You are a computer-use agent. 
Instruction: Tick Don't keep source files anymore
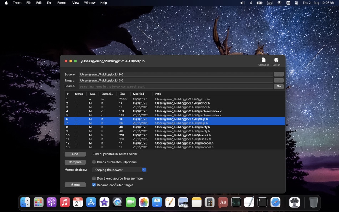click(x=94, y=178)
